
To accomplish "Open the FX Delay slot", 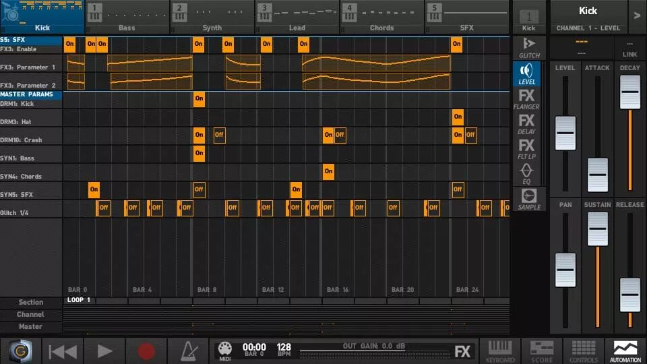I will tap(527, 124).
